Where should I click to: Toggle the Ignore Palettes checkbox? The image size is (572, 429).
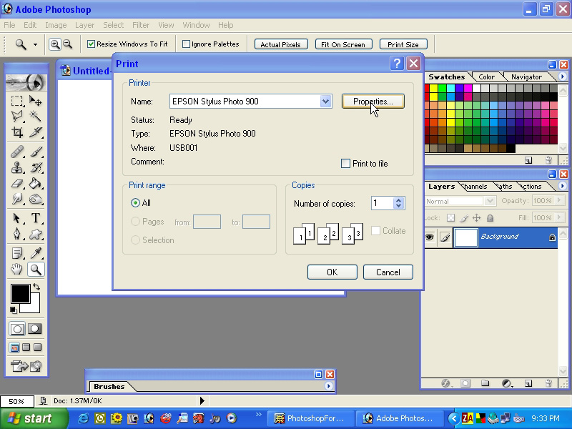[186, 44]
